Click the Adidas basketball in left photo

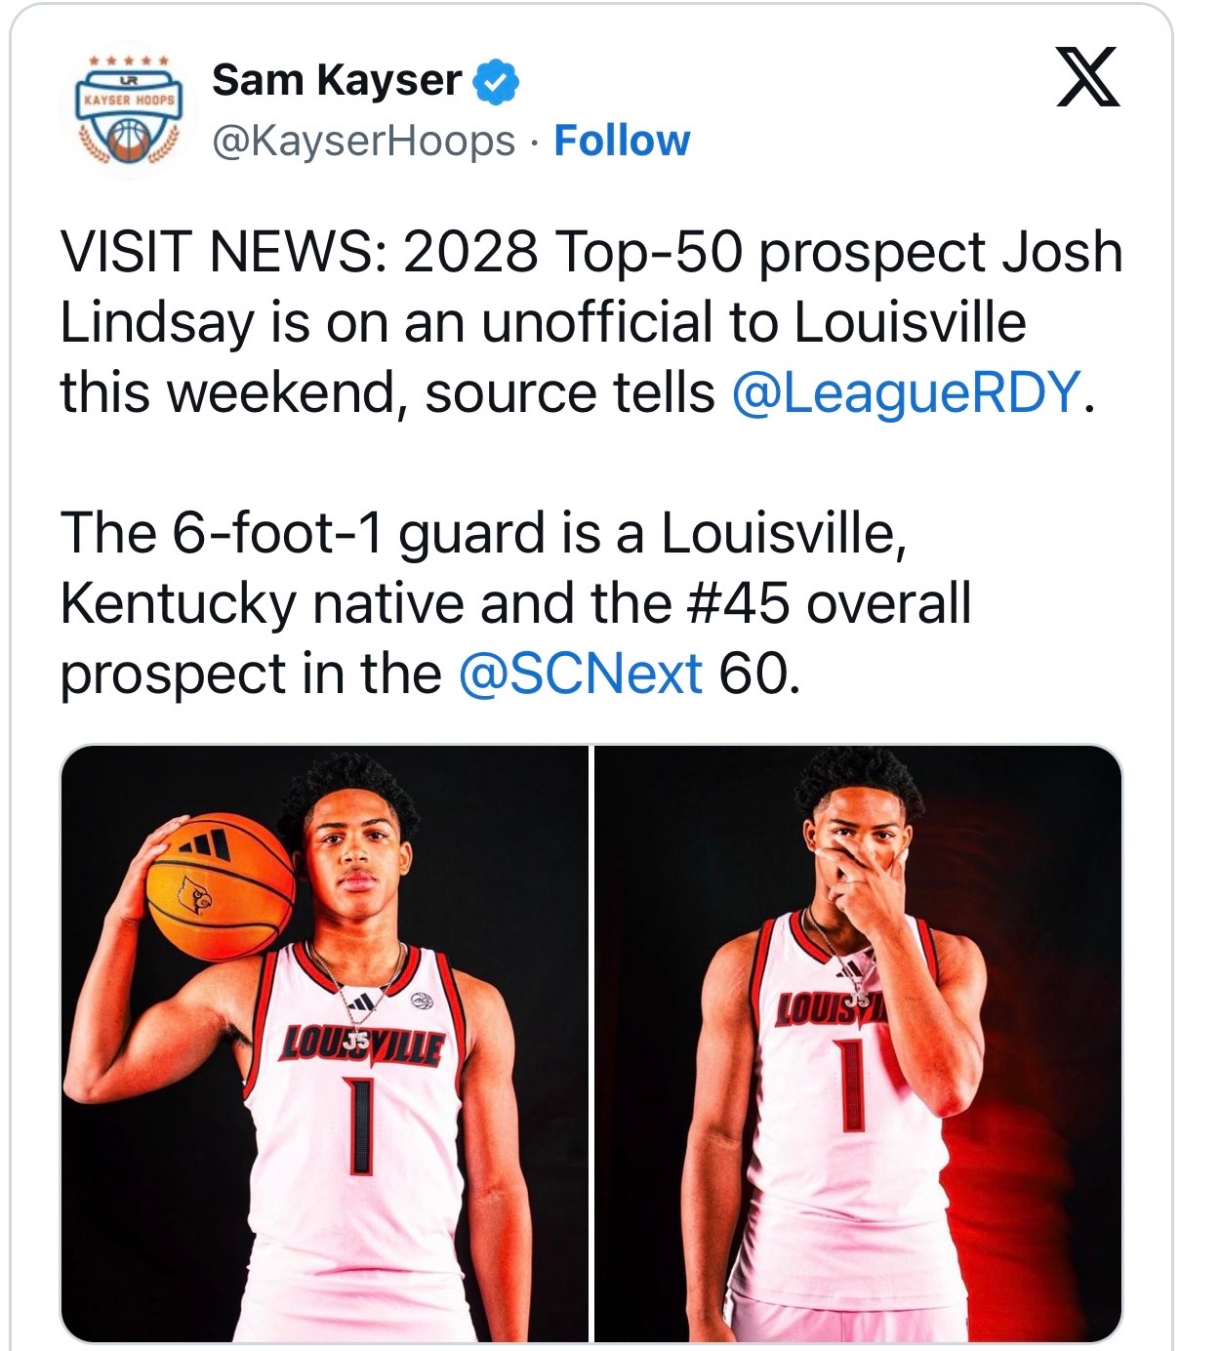(220, 887)
